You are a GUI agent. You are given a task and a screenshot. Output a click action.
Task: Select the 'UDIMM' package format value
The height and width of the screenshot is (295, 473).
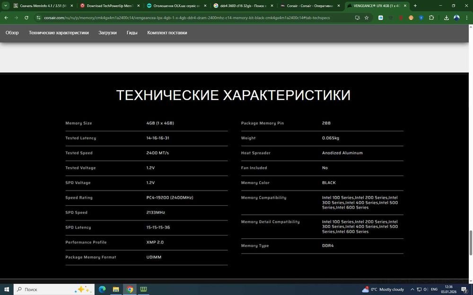pyautogui.click(x=154, y=257)
